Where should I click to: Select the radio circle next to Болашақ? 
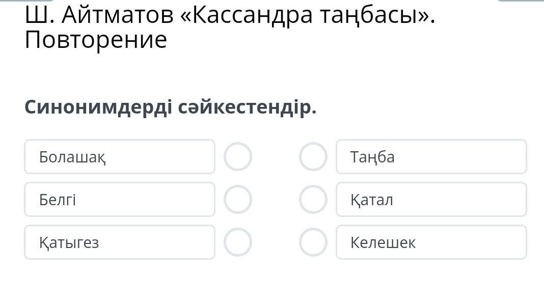238,157
